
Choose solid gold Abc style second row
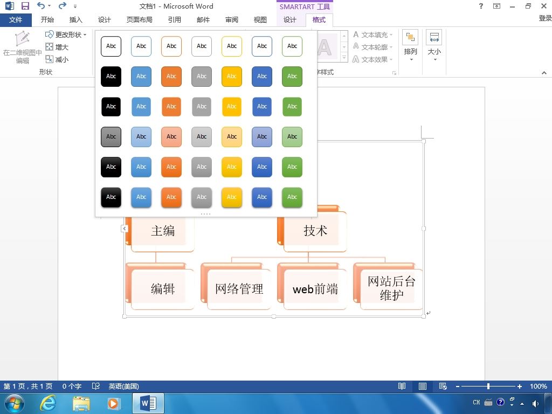coord(232,77)
